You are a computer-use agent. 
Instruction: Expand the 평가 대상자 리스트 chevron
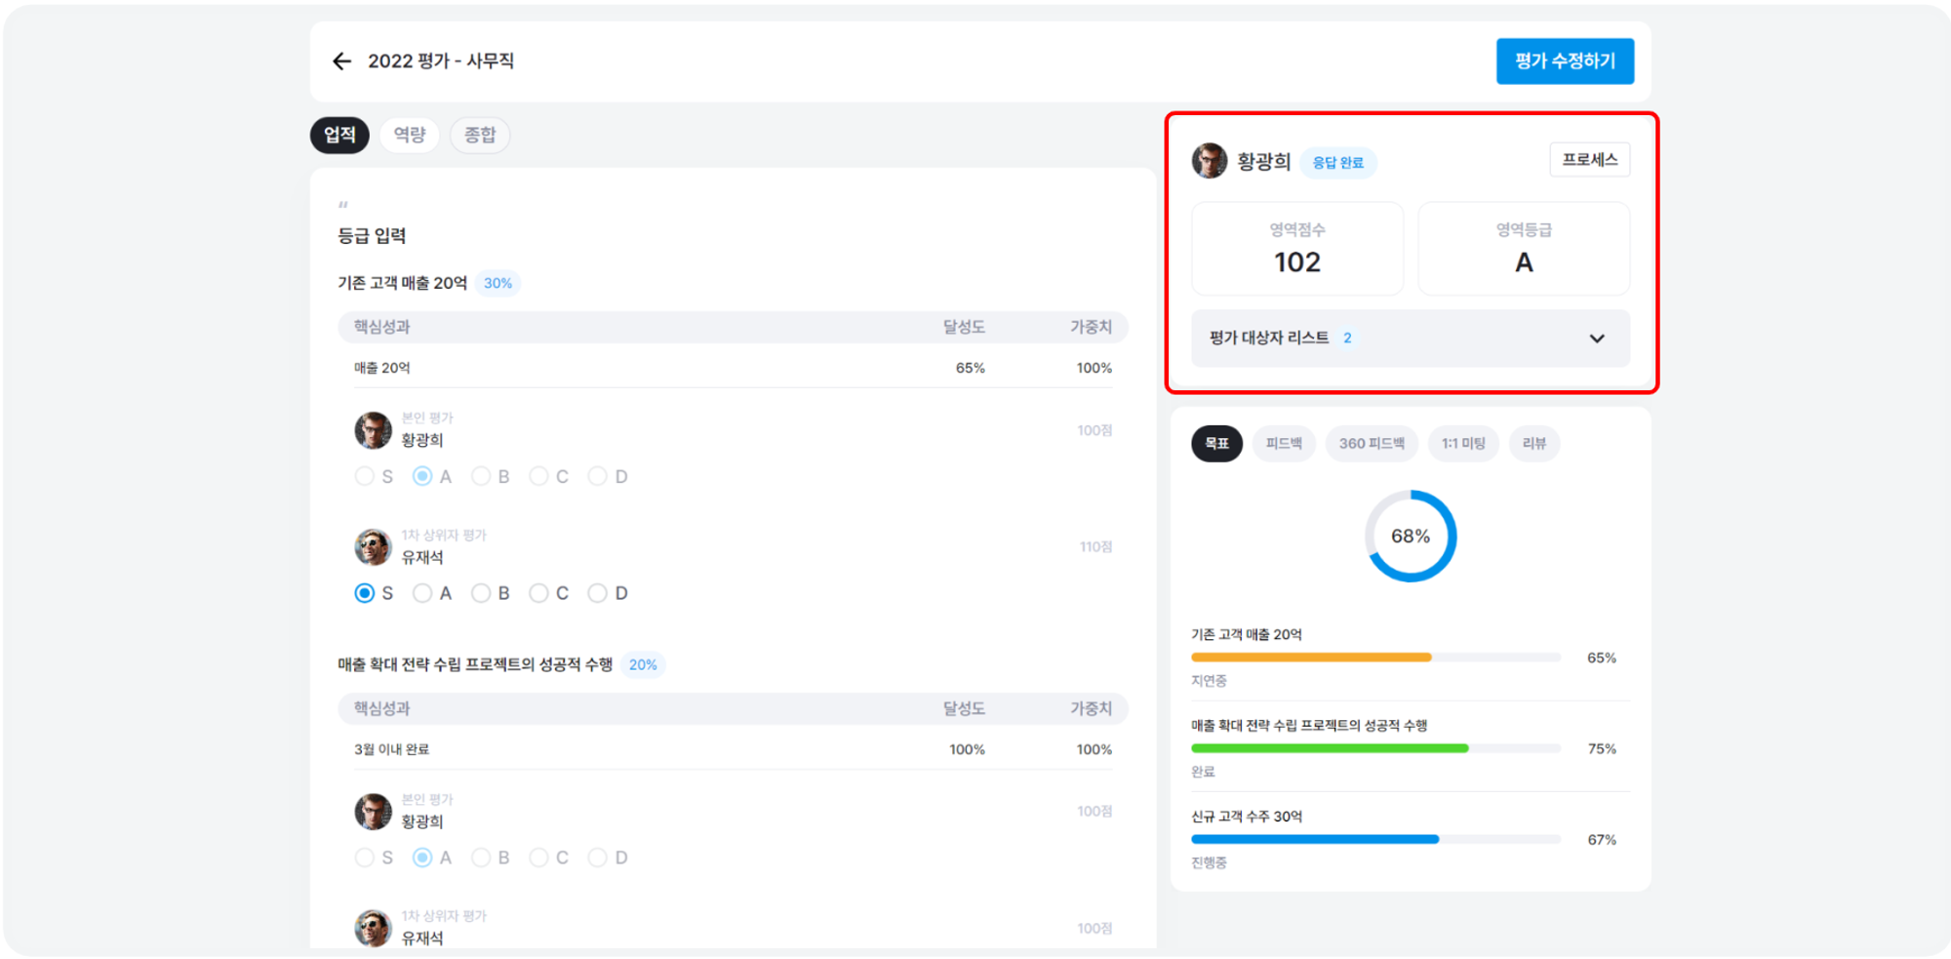[1597, 339]
